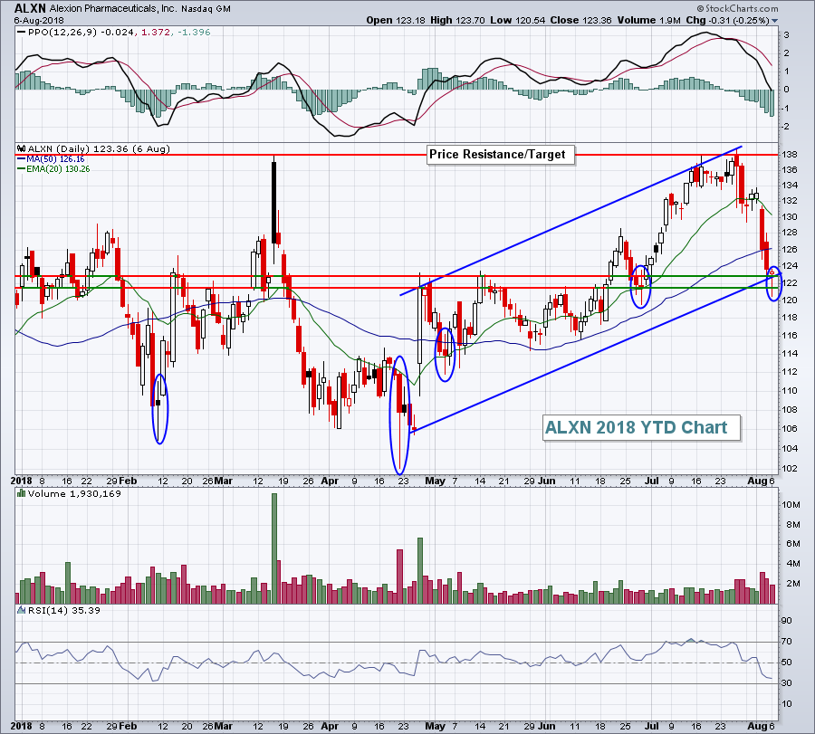Click the ALXN (Daily) 123.36 legend text
The width and height of the screenshot is (815, 734).
pyautogui.click(x=99, y=149)
